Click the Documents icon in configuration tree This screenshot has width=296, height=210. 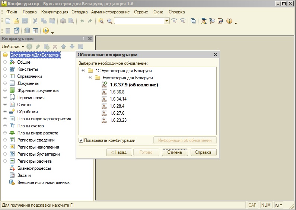(12, 83)
